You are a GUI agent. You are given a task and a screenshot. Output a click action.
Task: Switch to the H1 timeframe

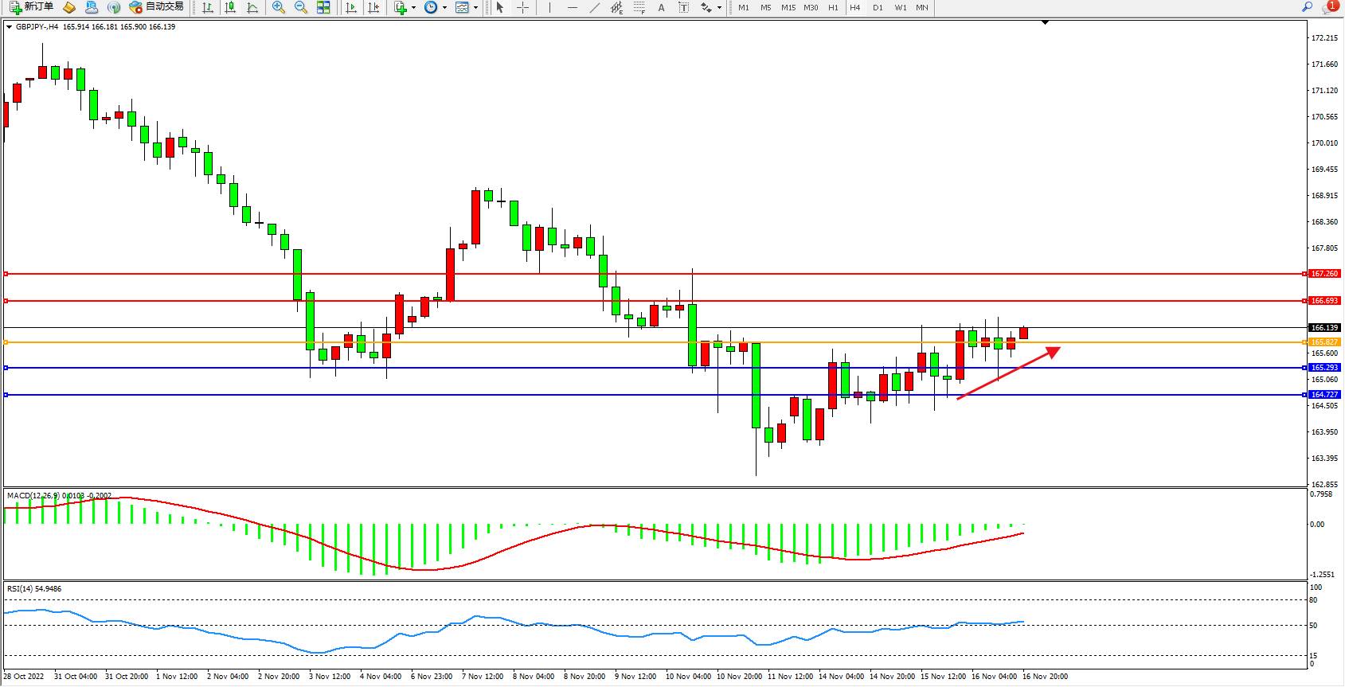pos(833,7)
